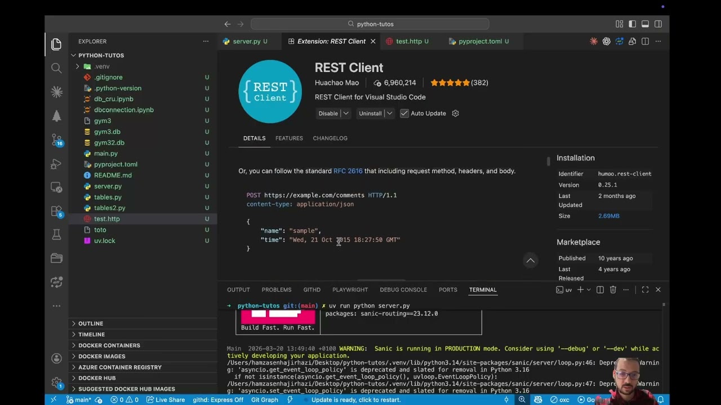The width and height of the screenshot is (721, 405).
Task: Open the CHANGELOG extension tab
Action: point(330,138)
